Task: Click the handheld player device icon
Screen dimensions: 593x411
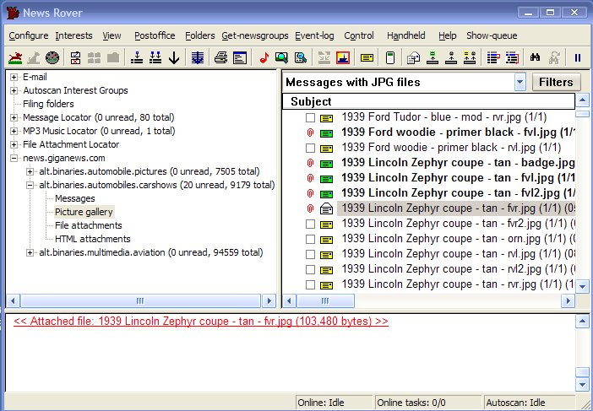Action: click(390, 57)
